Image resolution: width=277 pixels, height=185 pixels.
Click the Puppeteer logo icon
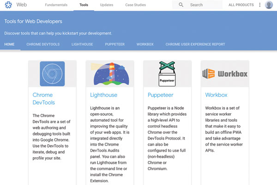click(168, 74)
